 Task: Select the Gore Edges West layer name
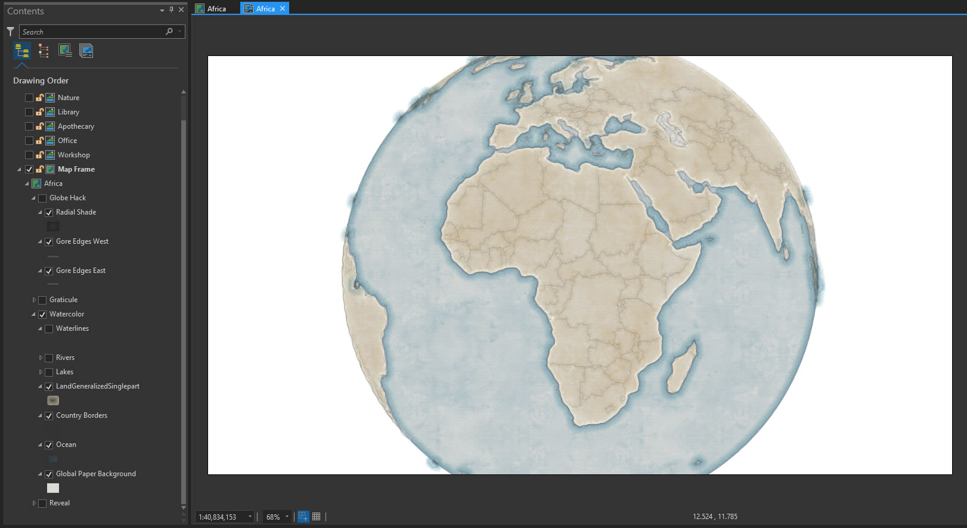click(x=82, y=241)
